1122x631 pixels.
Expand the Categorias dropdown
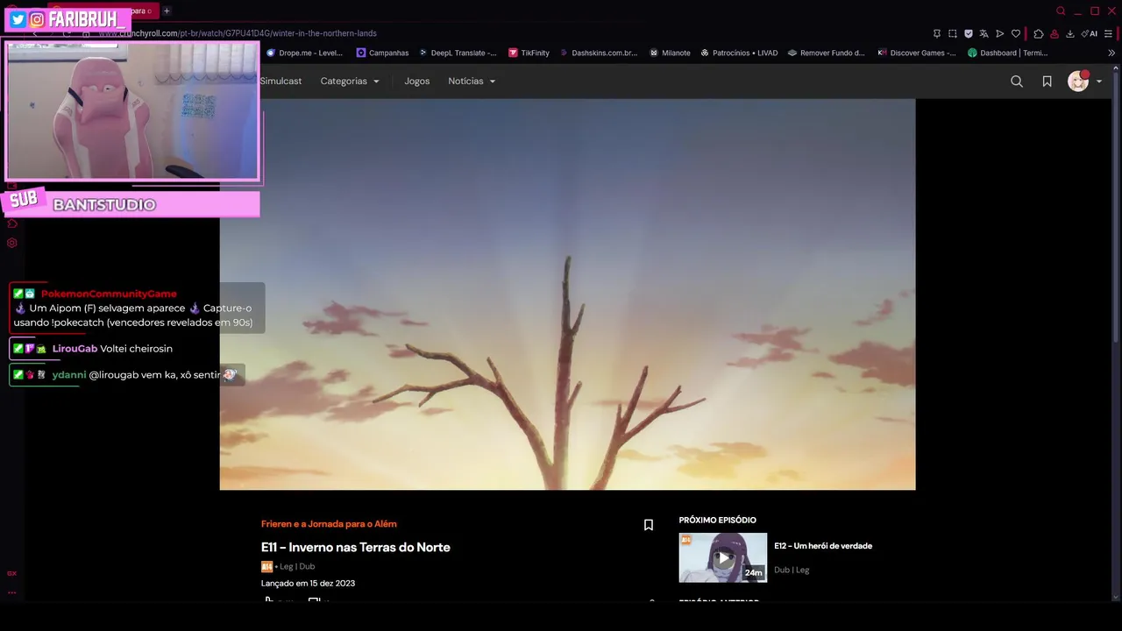[350, 81]
